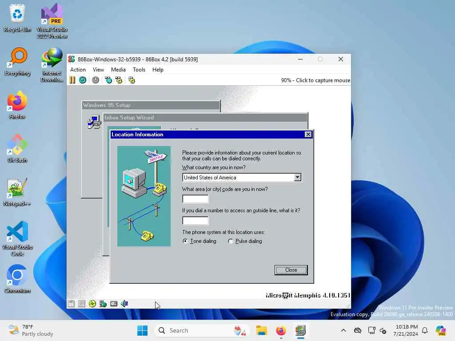455x341 pixels.
Task: Open the View menu
Action: click(98, 70)
